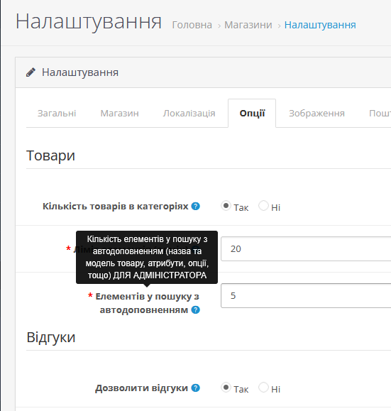Click help icon beside Елементів у пошуку з автодоповненням
The image size is (391, 411).
[196, 309]
